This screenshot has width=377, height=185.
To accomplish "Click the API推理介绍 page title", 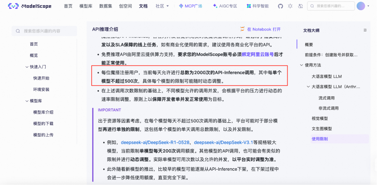I will pos(105,29).
